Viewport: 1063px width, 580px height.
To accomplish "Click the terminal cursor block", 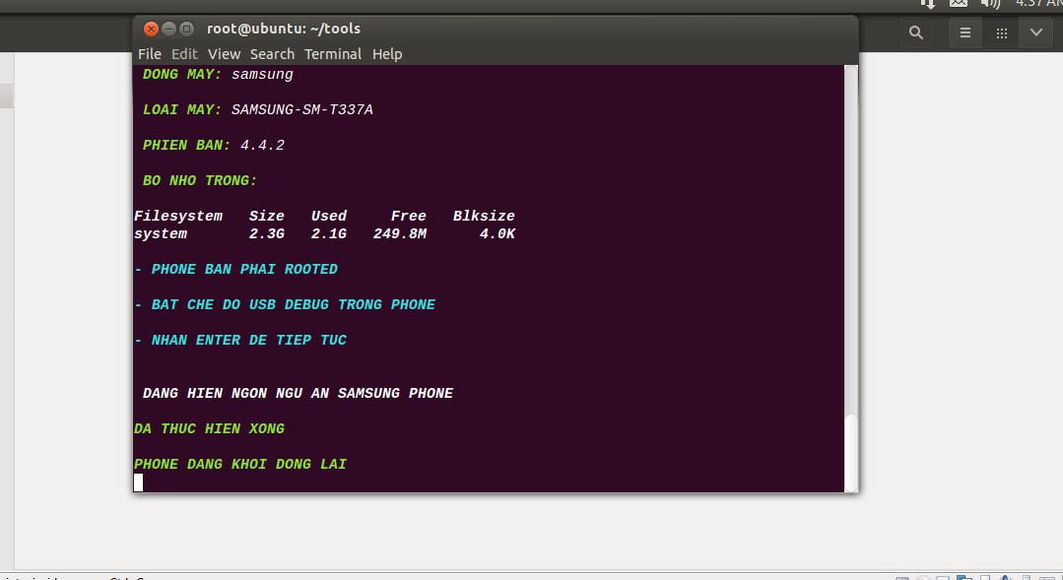I will tap(138, 483).
